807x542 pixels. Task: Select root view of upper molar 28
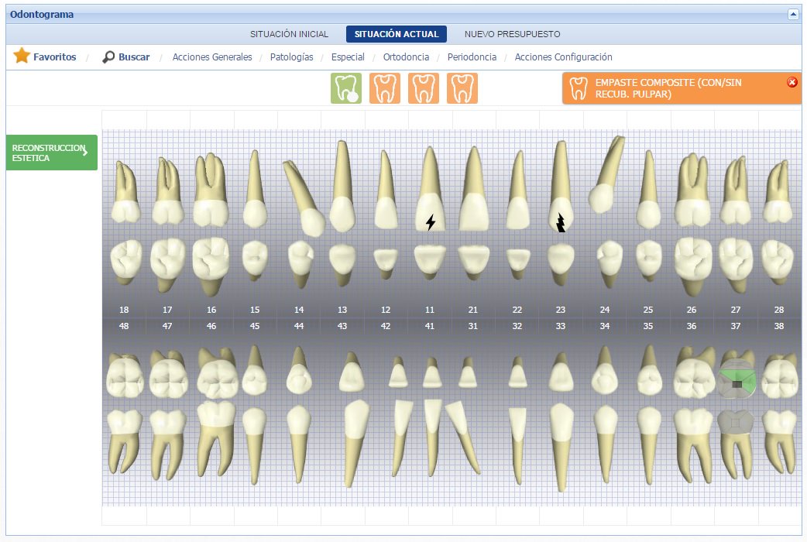[778, 191]
